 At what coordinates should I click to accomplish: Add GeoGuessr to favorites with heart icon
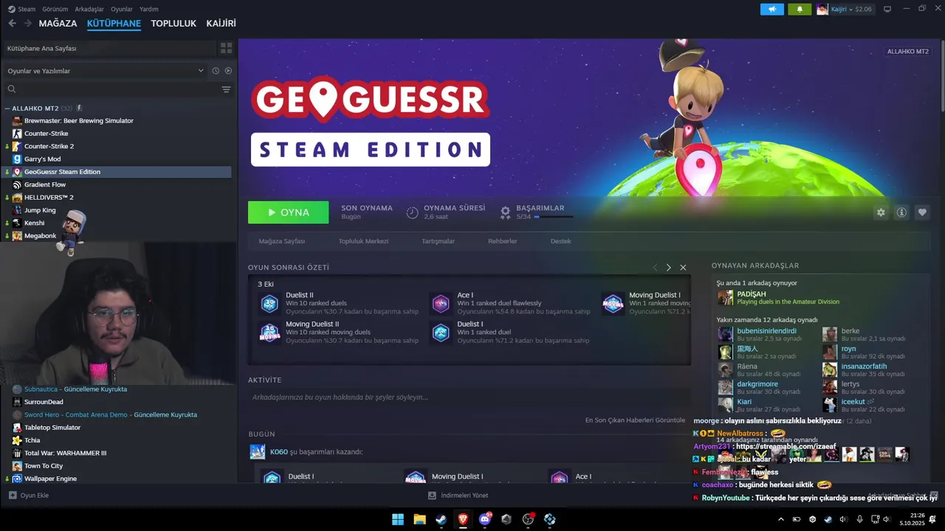(922, 212)
